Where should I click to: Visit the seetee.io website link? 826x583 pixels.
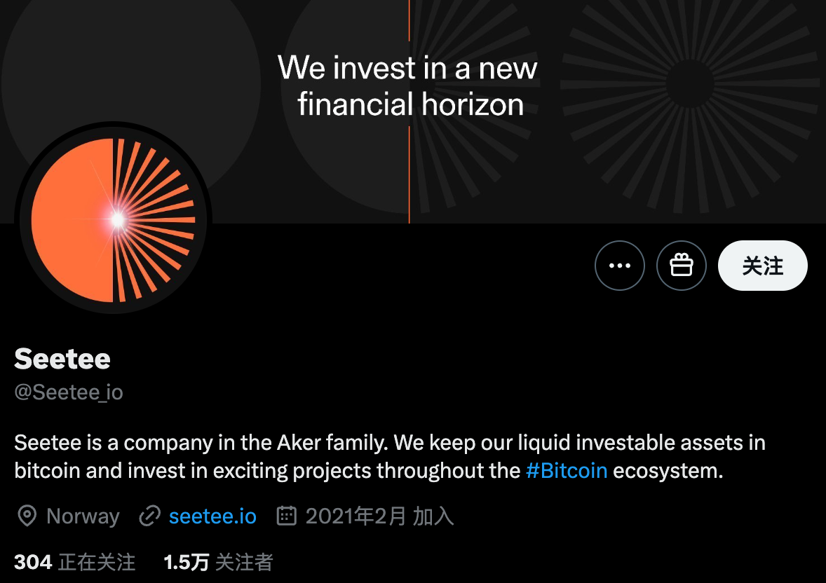(212, 517)
